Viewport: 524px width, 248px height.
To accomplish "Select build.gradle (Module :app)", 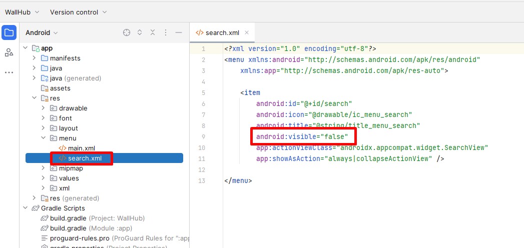I will point(91,228).
